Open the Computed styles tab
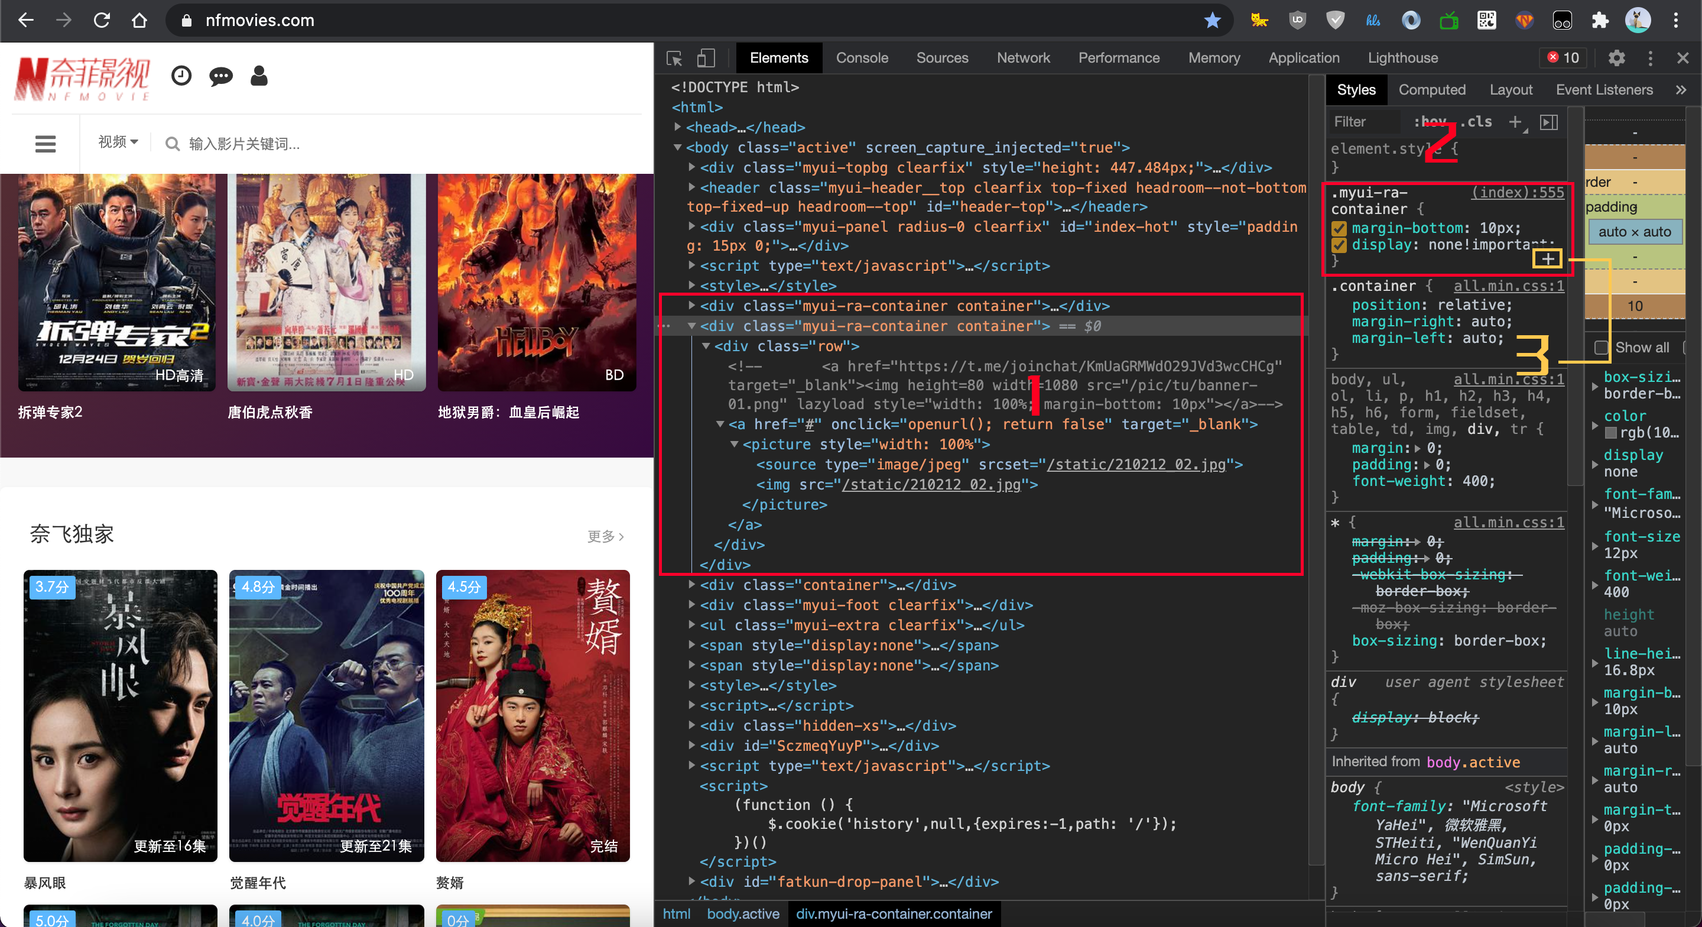 [1432, 90]
